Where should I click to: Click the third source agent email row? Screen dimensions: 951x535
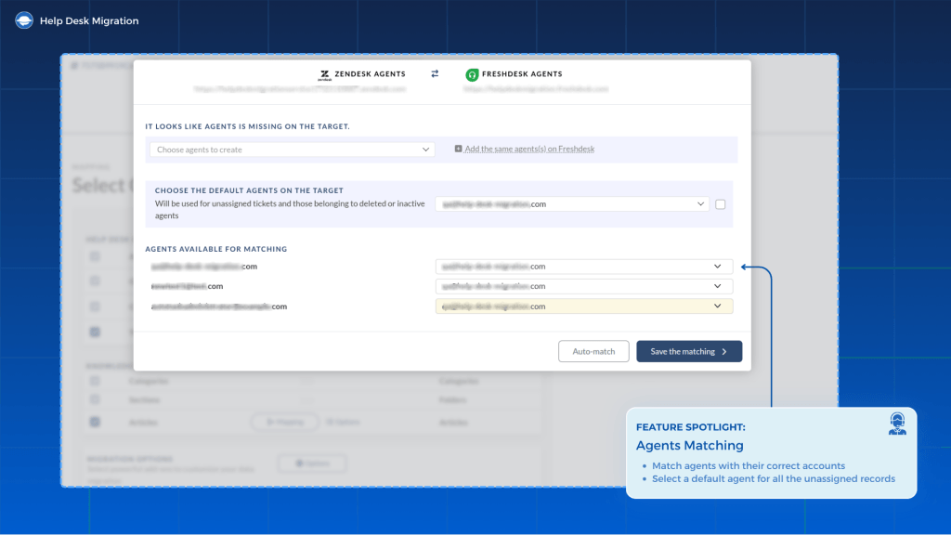pos(219,307)
